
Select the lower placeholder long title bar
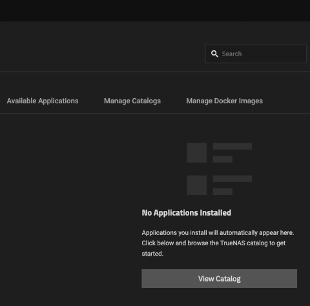click(x=232, y=179)
